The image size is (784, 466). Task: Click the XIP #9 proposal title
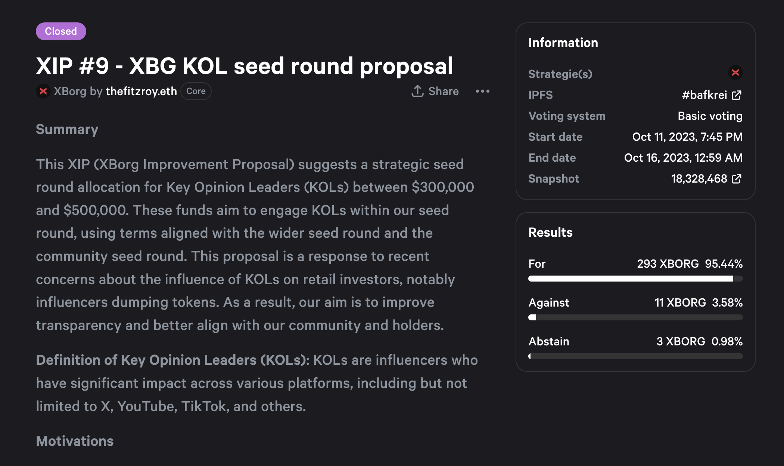point(245,66)
